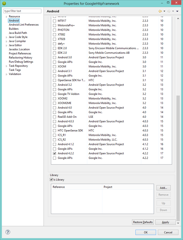Select the MotorolaPro+ target row text

tap(66, 25)
